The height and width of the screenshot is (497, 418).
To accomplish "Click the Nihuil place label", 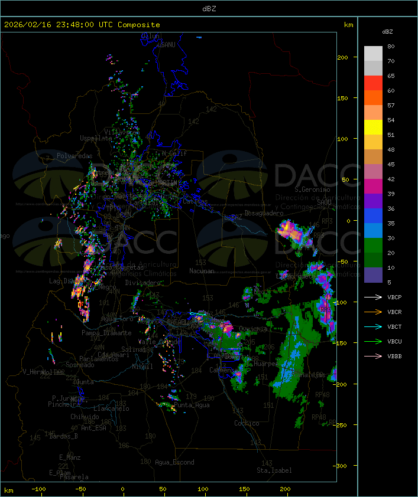I will pos(142,367).
